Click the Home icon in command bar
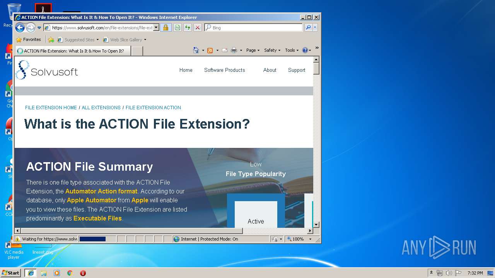The image size is (495, 278). pyautogui.click(x=196, y=50)
